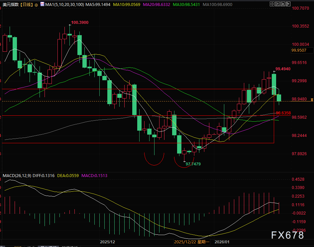Open the 日线 period selector
Image resolution: width=314 pixels, height=247 pixels.
coord(27,5)
